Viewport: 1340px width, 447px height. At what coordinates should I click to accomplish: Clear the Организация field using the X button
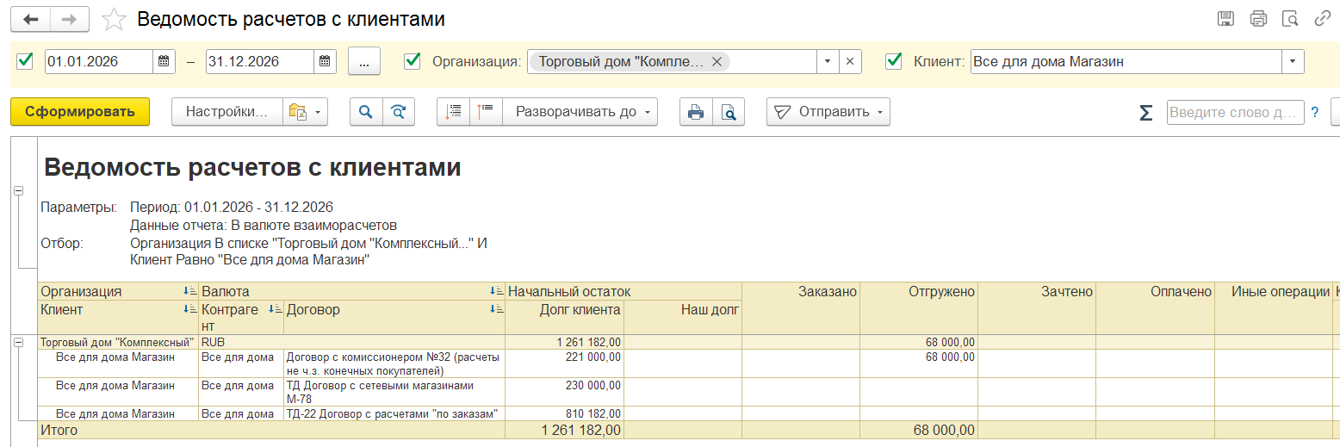point(850,61)
